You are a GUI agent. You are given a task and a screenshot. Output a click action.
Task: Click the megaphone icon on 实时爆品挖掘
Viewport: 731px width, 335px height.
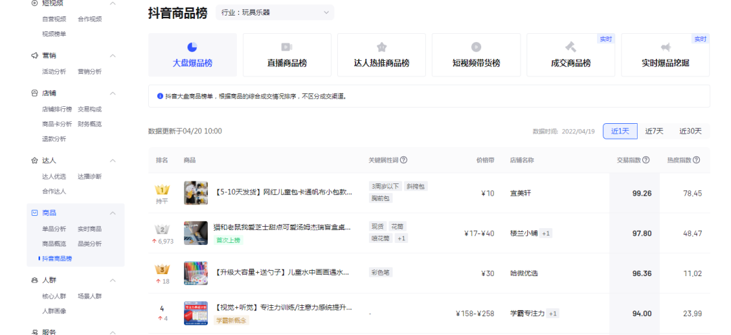[x=665, y=47]
